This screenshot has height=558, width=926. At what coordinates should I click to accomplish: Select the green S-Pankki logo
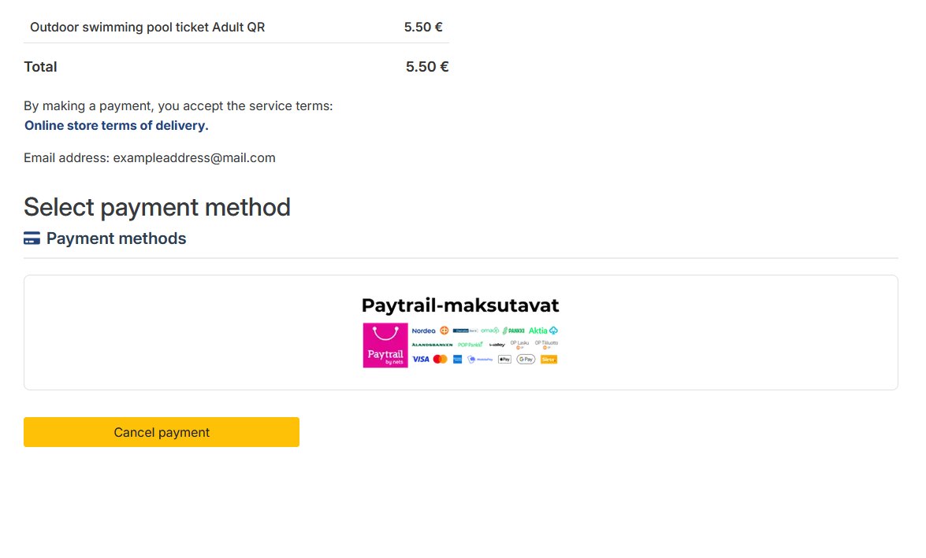pos(514,331)
